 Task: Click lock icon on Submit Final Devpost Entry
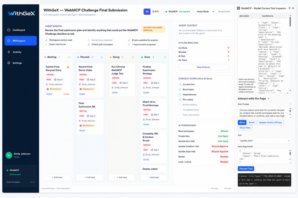pos(68,67)
